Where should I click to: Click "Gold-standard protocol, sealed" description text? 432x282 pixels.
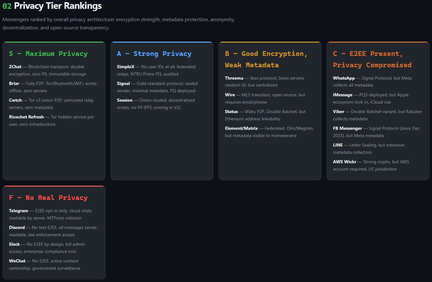pos(167,84)
